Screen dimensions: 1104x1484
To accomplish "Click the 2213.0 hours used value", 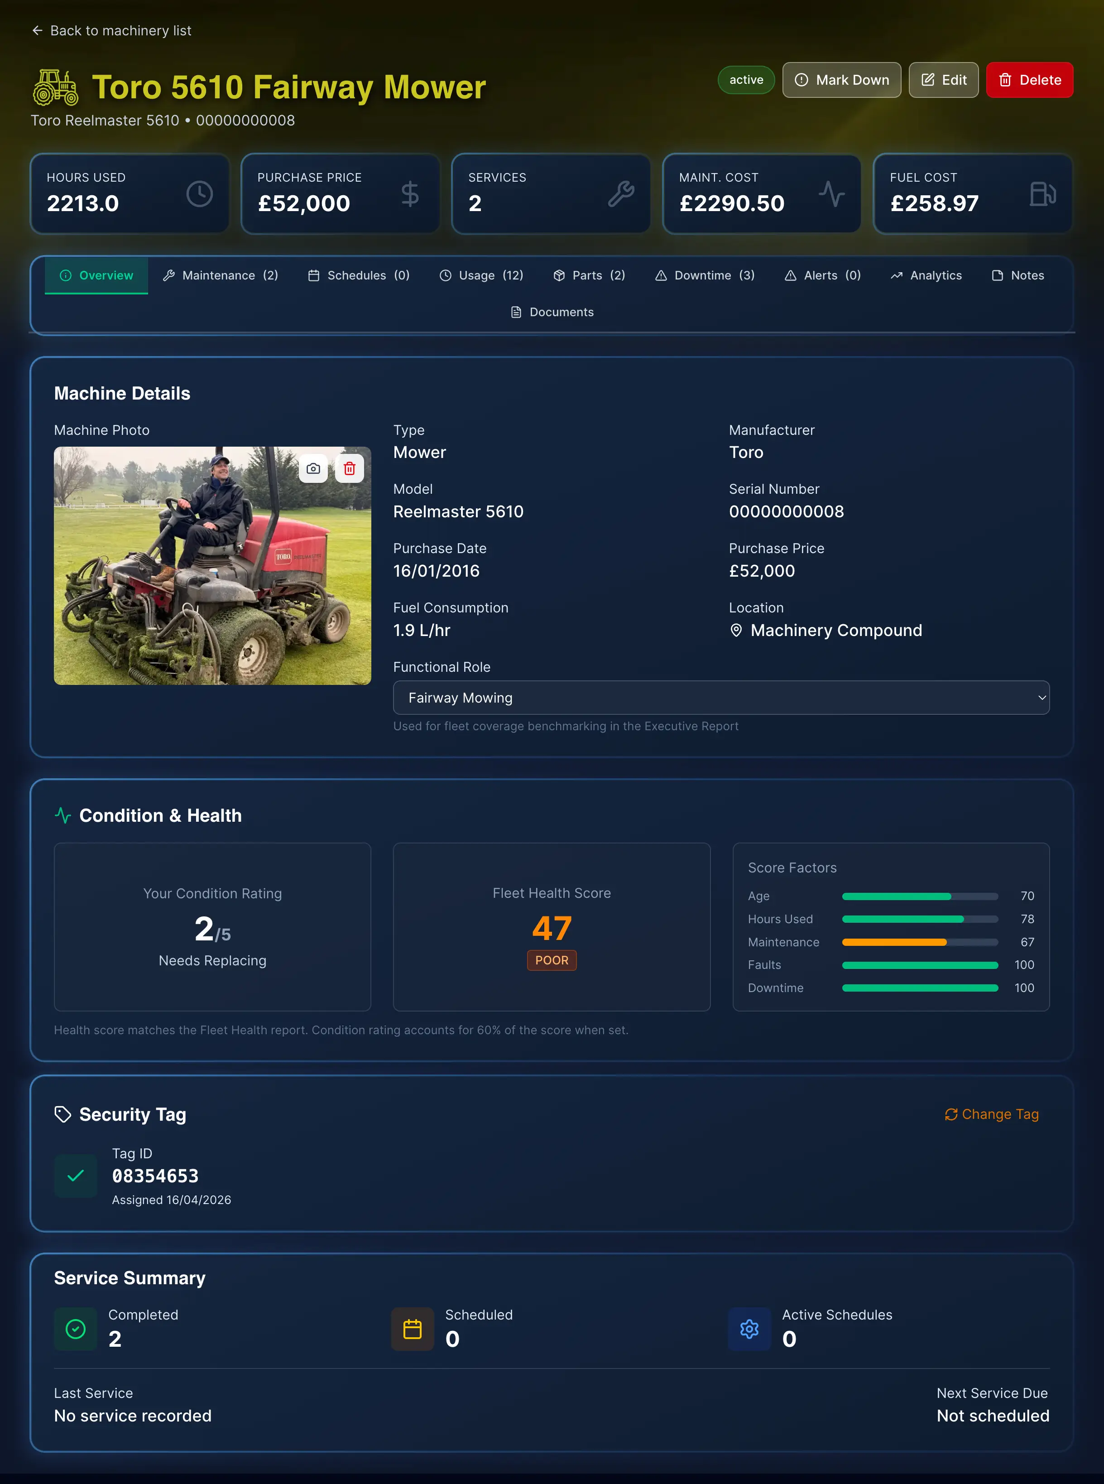I will pyautogui.click(x=83, y=203).
